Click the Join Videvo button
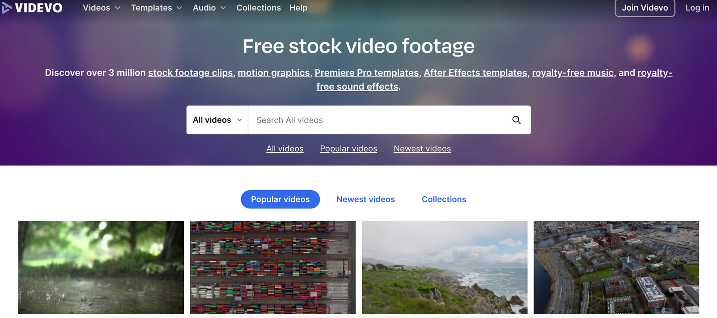Viewport: 717px width, 318px height. (x=645, y=8)
